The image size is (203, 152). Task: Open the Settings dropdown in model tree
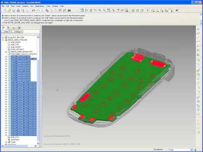(x=17, y=32)
